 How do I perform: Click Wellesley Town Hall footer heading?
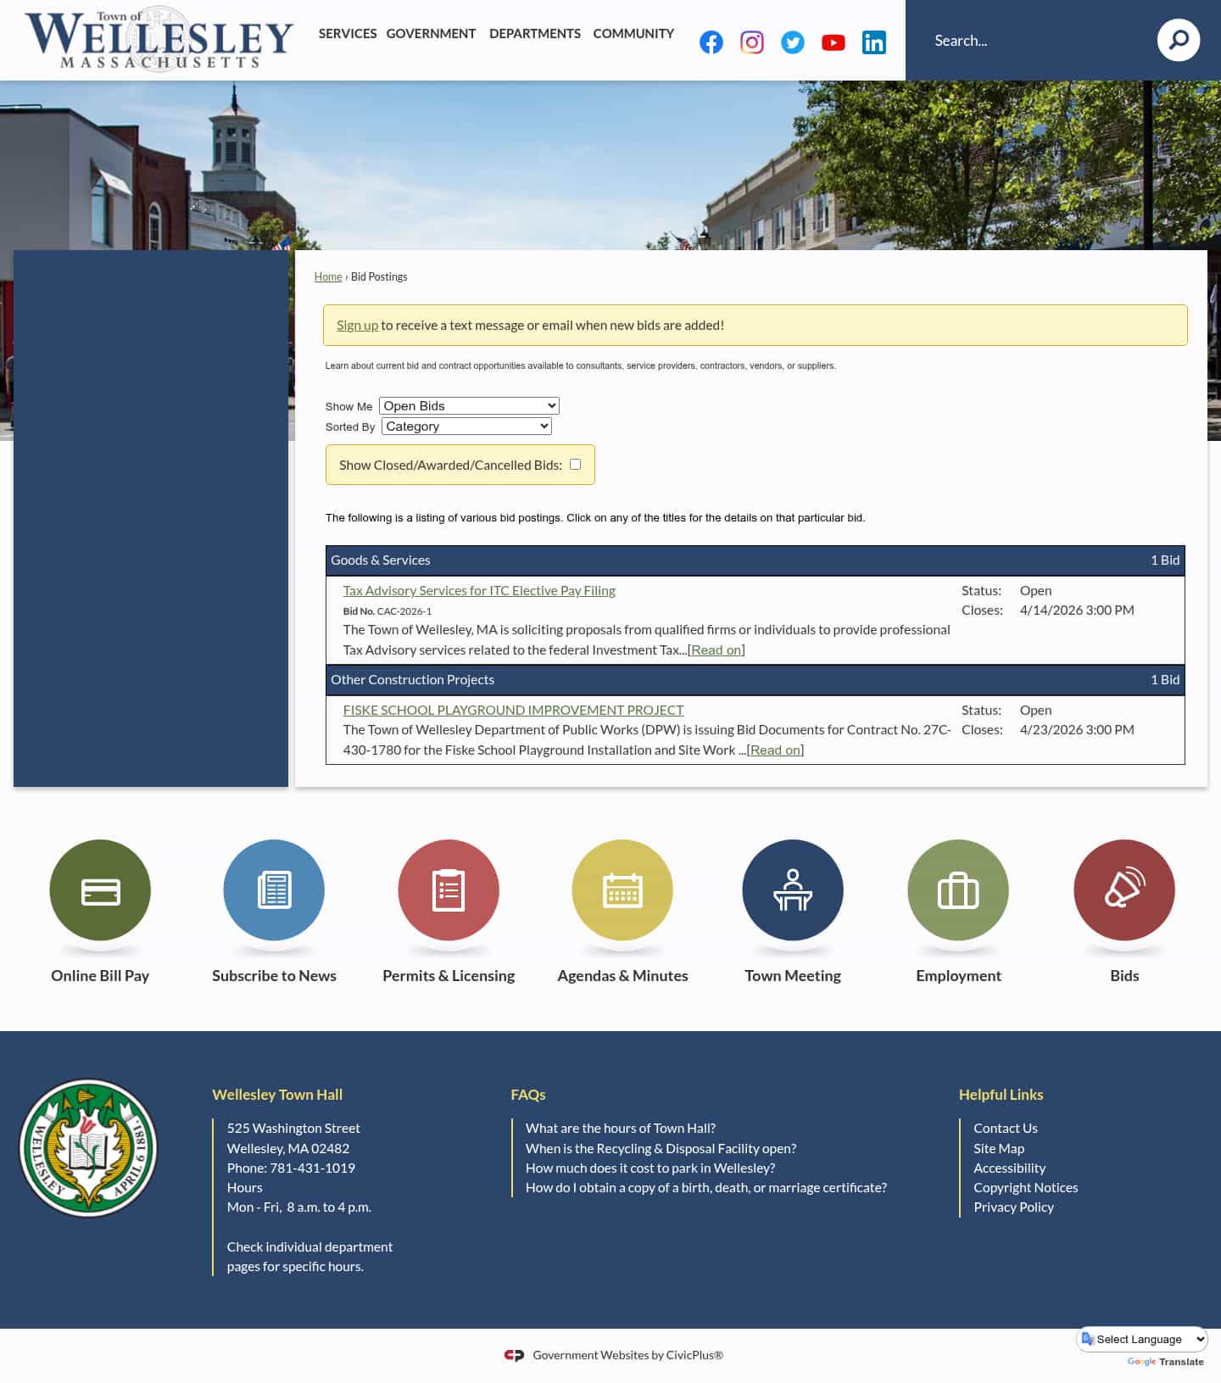(x=277, y=1095)
